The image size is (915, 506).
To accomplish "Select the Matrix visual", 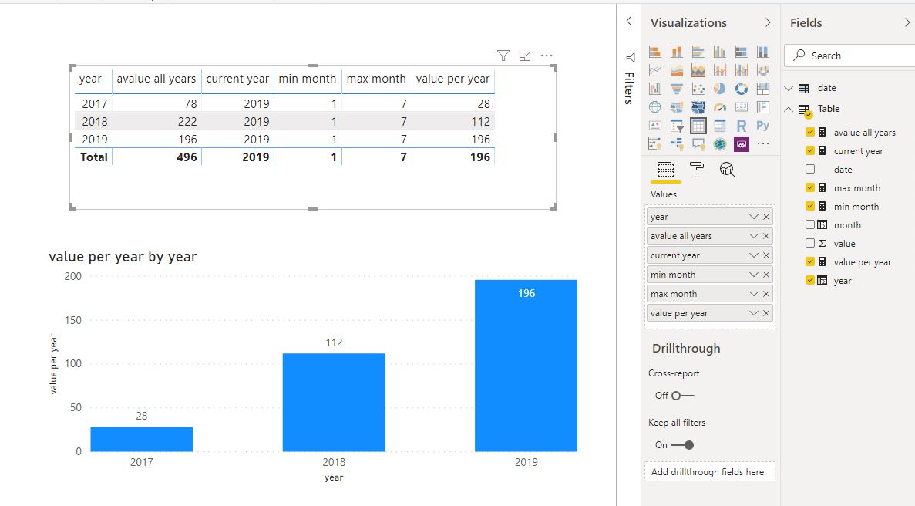I will coord(719,126).
